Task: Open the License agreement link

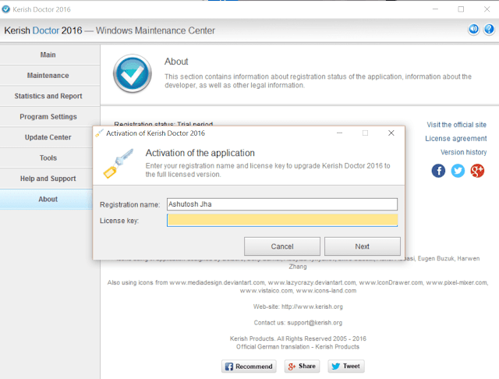Action: (455, 139)
